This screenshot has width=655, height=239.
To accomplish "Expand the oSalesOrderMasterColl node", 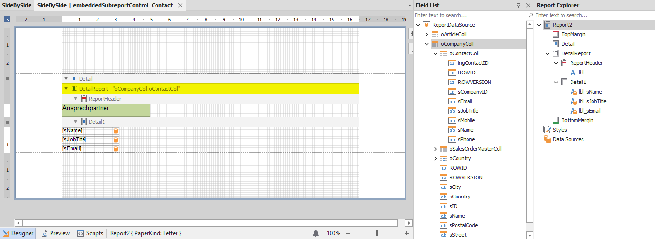I will point(436,149).
